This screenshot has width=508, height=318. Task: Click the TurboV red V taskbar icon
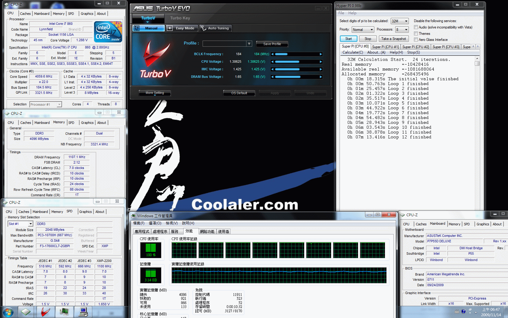click(46, 312)
